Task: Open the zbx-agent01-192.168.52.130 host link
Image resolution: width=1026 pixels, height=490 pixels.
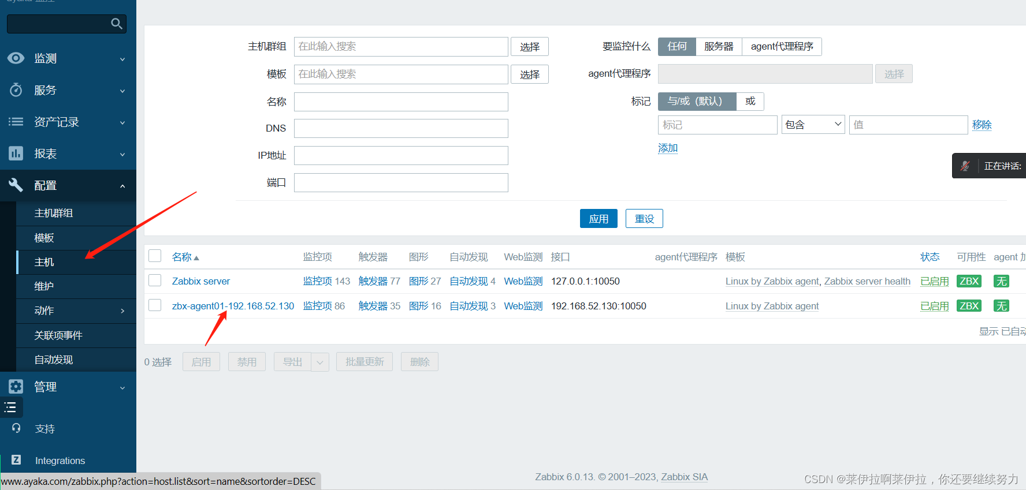Action: click(233, 306)
